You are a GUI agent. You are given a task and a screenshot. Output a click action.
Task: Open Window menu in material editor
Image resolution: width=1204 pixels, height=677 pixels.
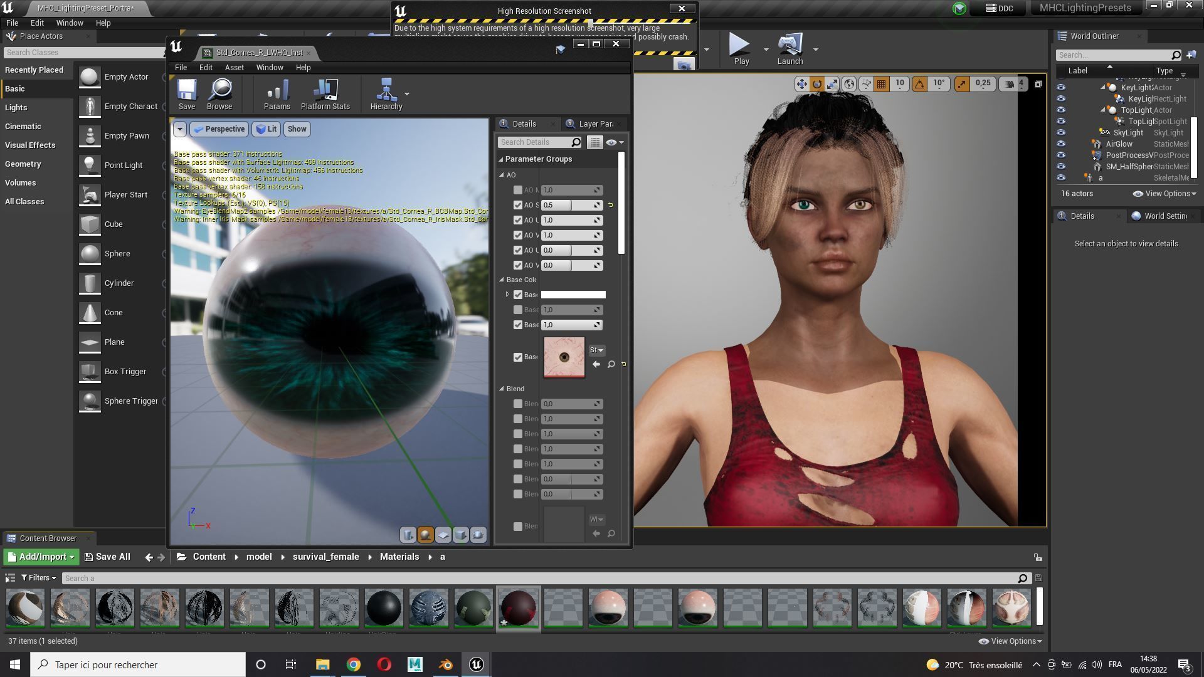[x=270, y=68]
